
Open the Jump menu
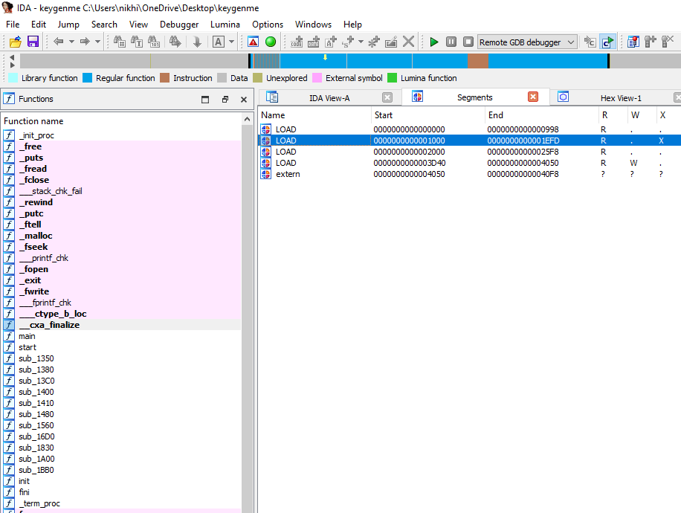pos(68,25)
